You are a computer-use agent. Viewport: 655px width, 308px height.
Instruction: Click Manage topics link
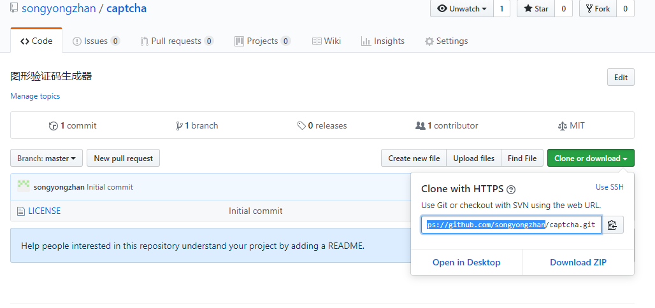point(35,96)
